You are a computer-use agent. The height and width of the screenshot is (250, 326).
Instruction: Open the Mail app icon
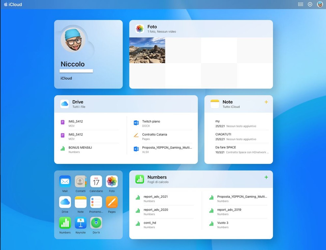65,181
